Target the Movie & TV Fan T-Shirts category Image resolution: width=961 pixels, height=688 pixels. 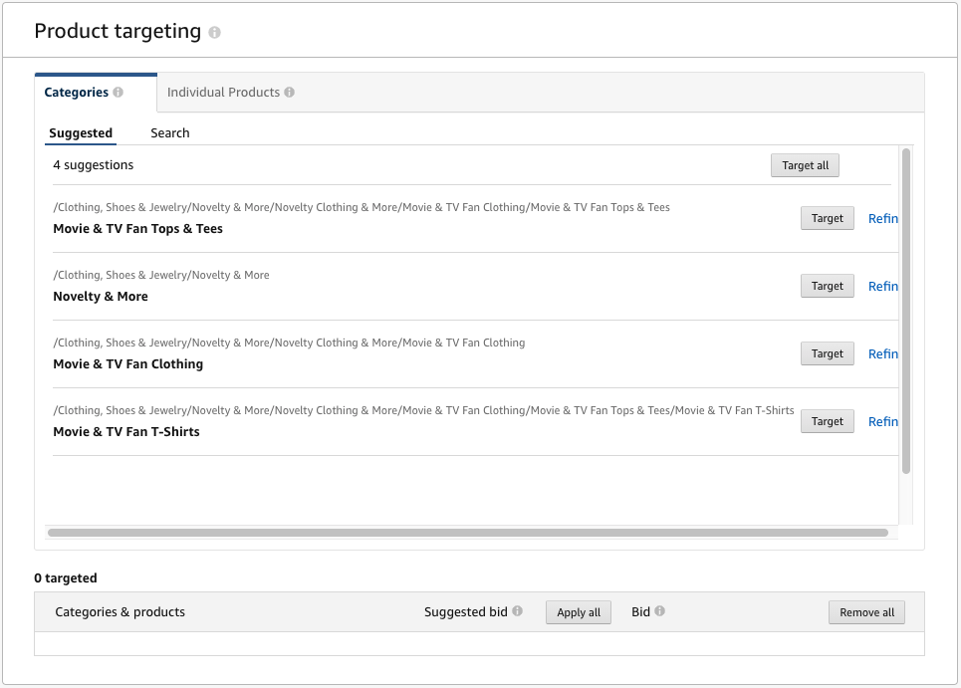(x=827, y=421)
